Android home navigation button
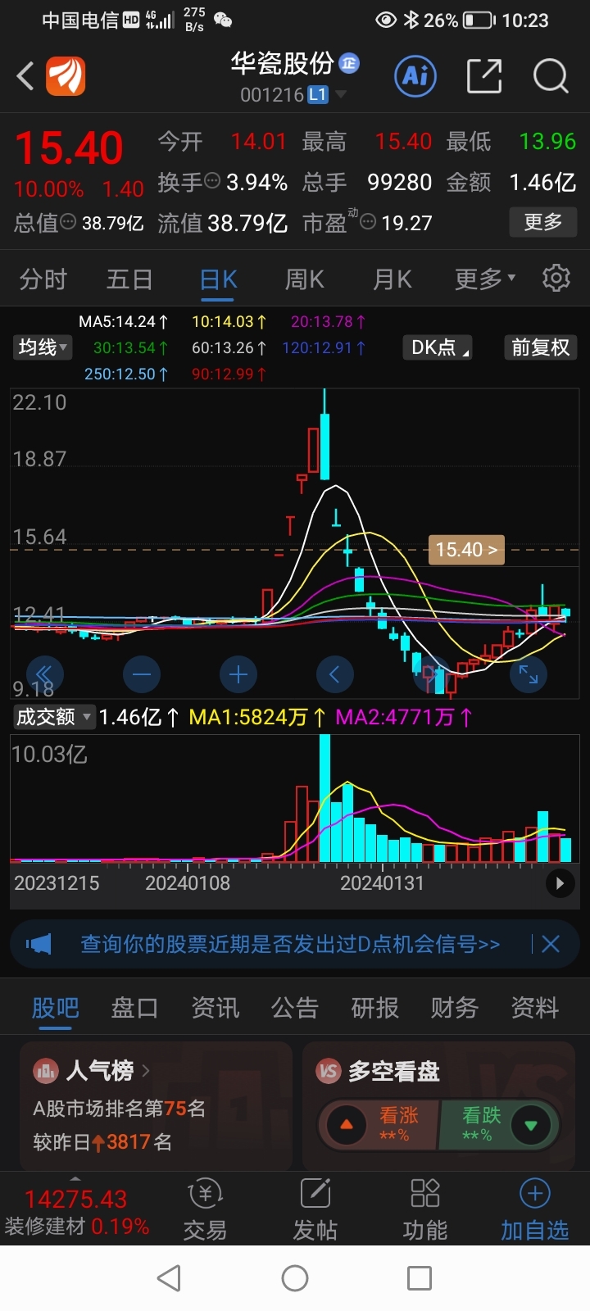 tap(295, 1278)
